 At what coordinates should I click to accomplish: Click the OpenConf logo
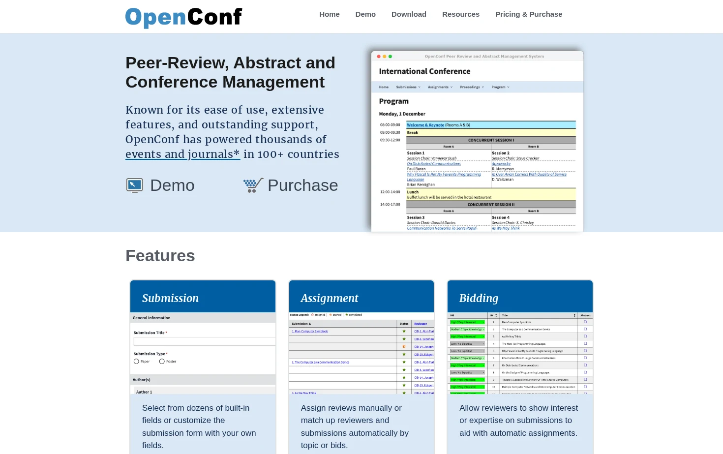click(x=183, y=17)
